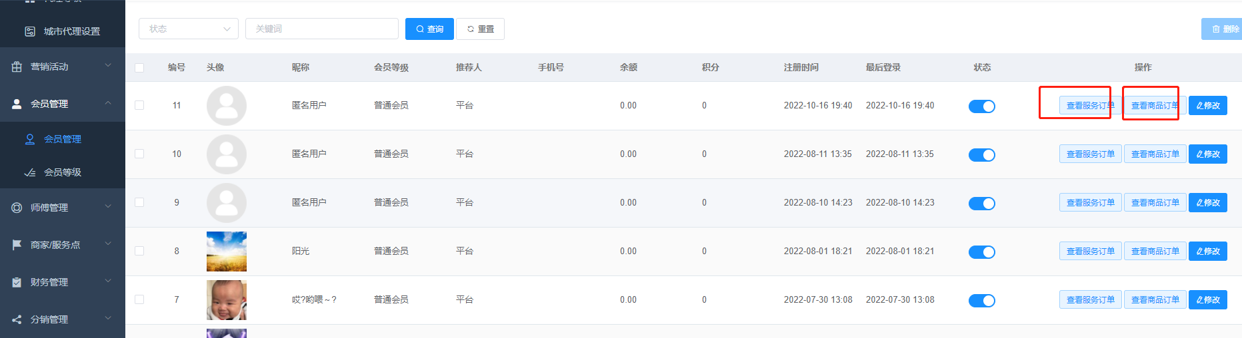The height and width of the screenshot is (338, 1242).
Task: Click the trash icon in 删除 button
Action: [1216, 29]
